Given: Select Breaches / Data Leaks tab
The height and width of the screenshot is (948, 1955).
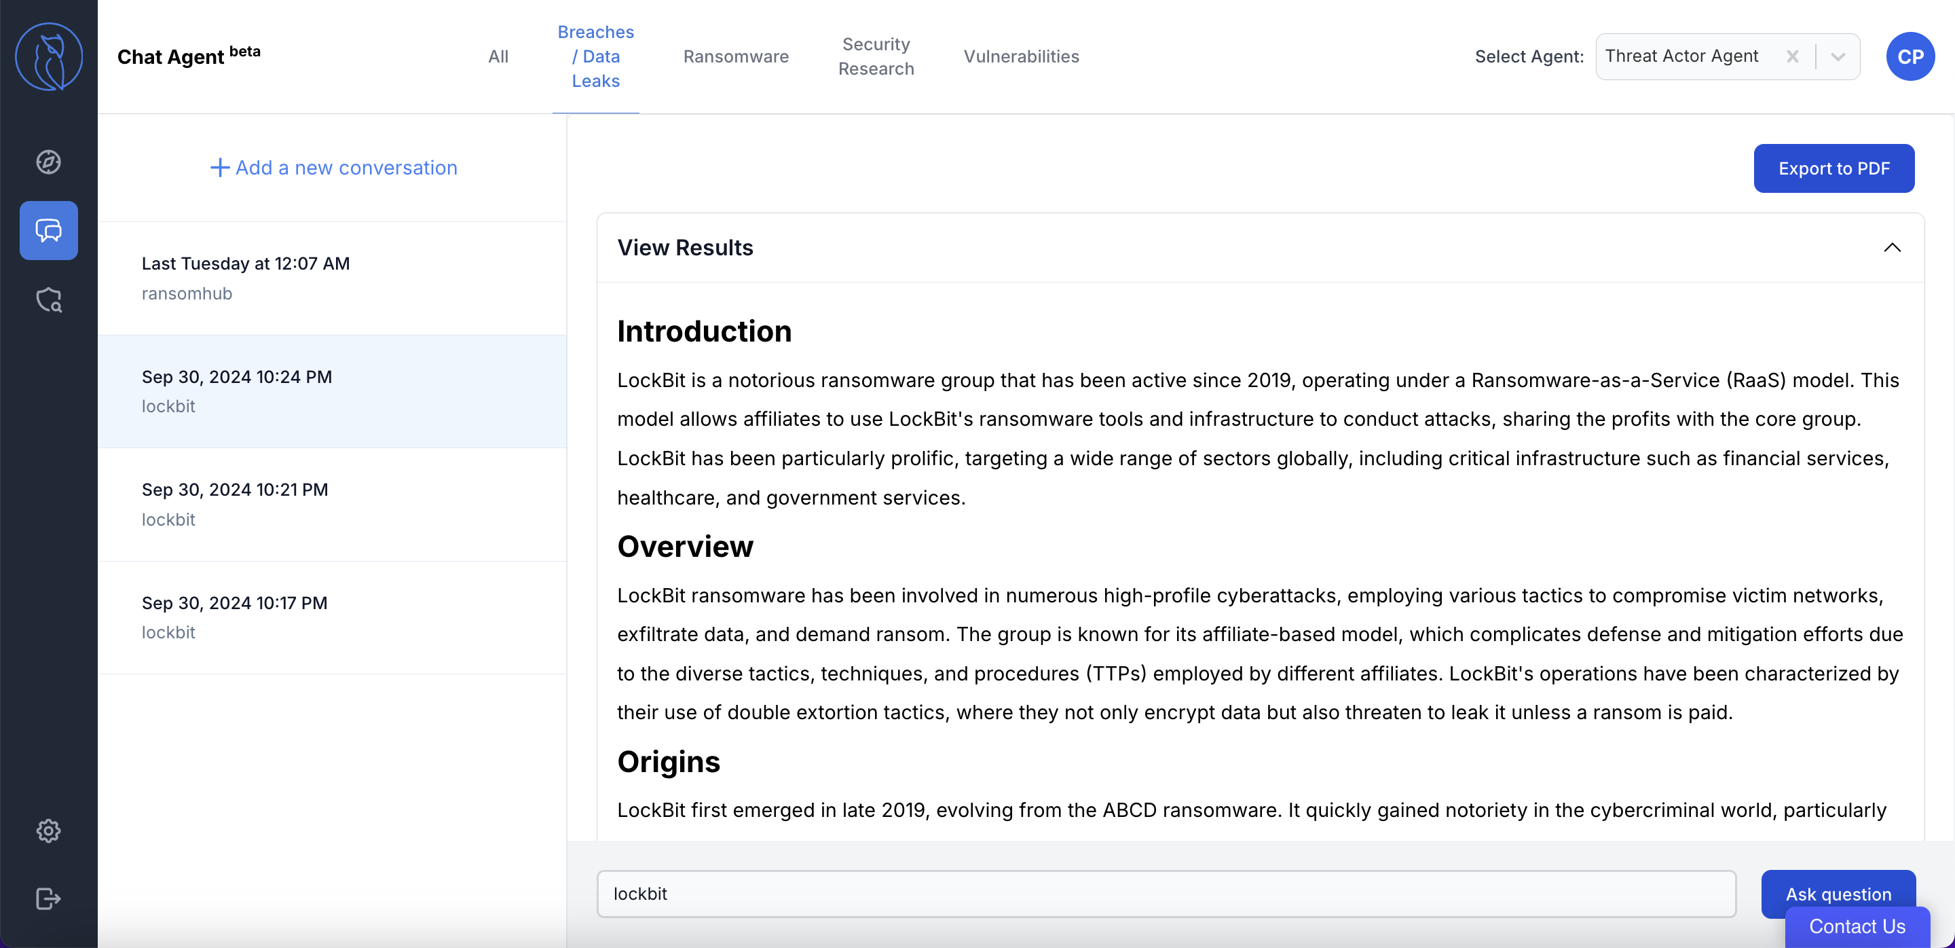Looking at the screenshot, I should (596, 56).
